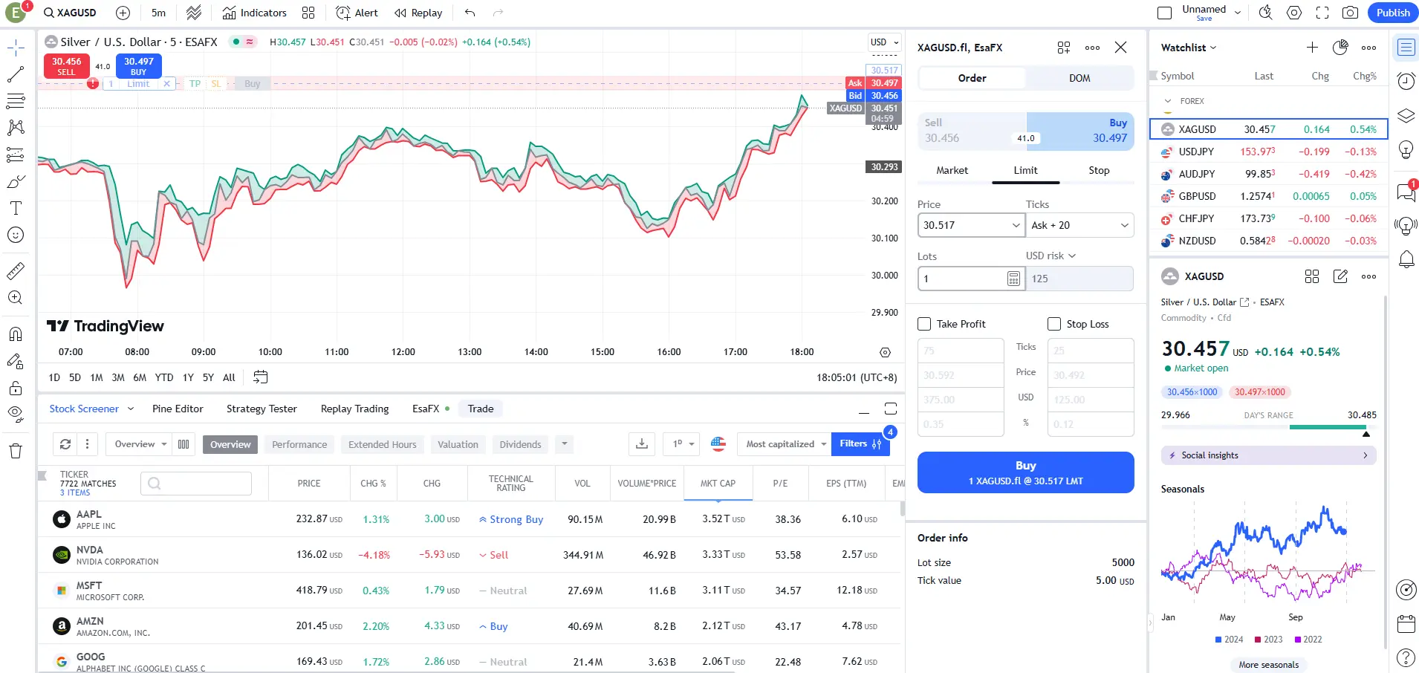Select the Performance screener view
This screenshot has height=673, width=1419.
(x=299, y=444)
